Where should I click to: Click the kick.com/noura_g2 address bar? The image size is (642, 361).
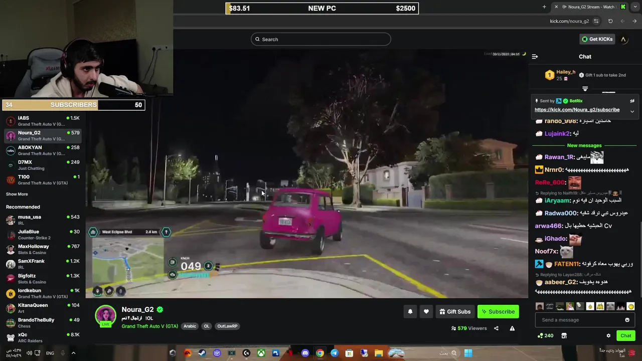(x=569, y=21)
